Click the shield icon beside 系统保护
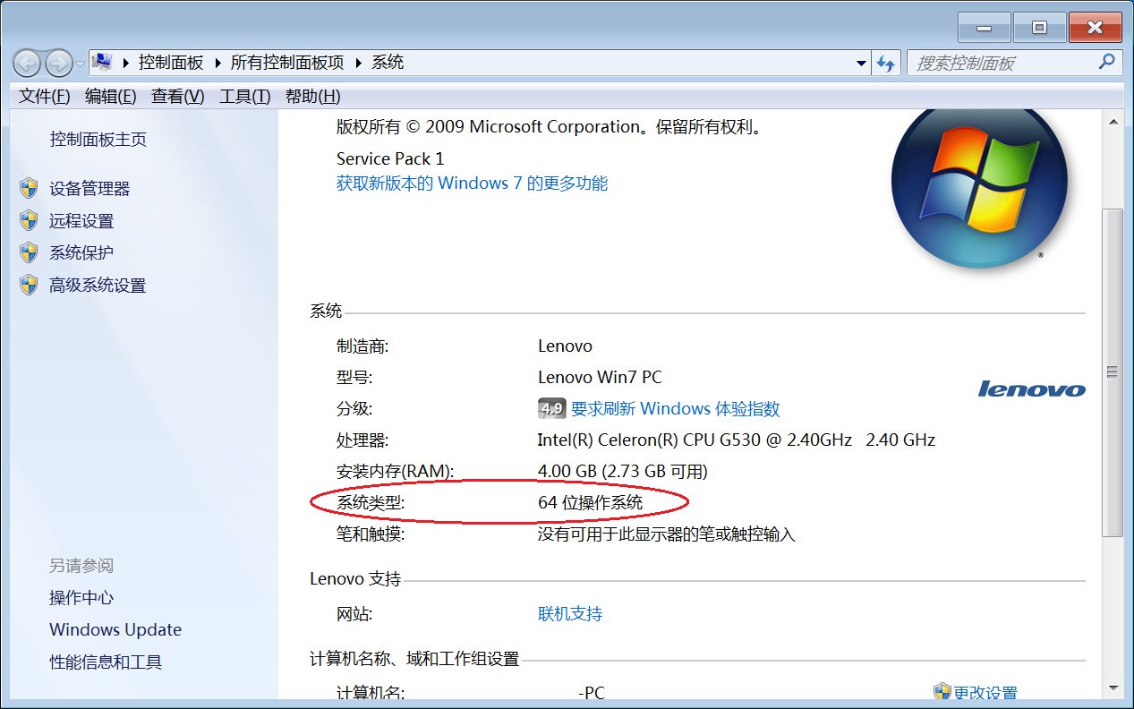Image resolution: width=1134 pixels, height=709 pixels. (x=29, y=252)
